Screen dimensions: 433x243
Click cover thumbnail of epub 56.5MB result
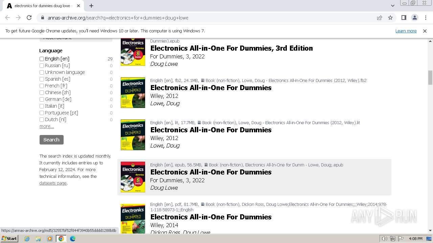pyautogui.click(x=133, y=177)
